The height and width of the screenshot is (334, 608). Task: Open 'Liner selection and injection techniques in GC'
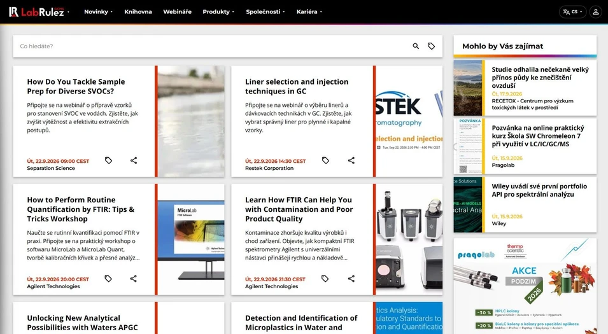click(297, 87)
